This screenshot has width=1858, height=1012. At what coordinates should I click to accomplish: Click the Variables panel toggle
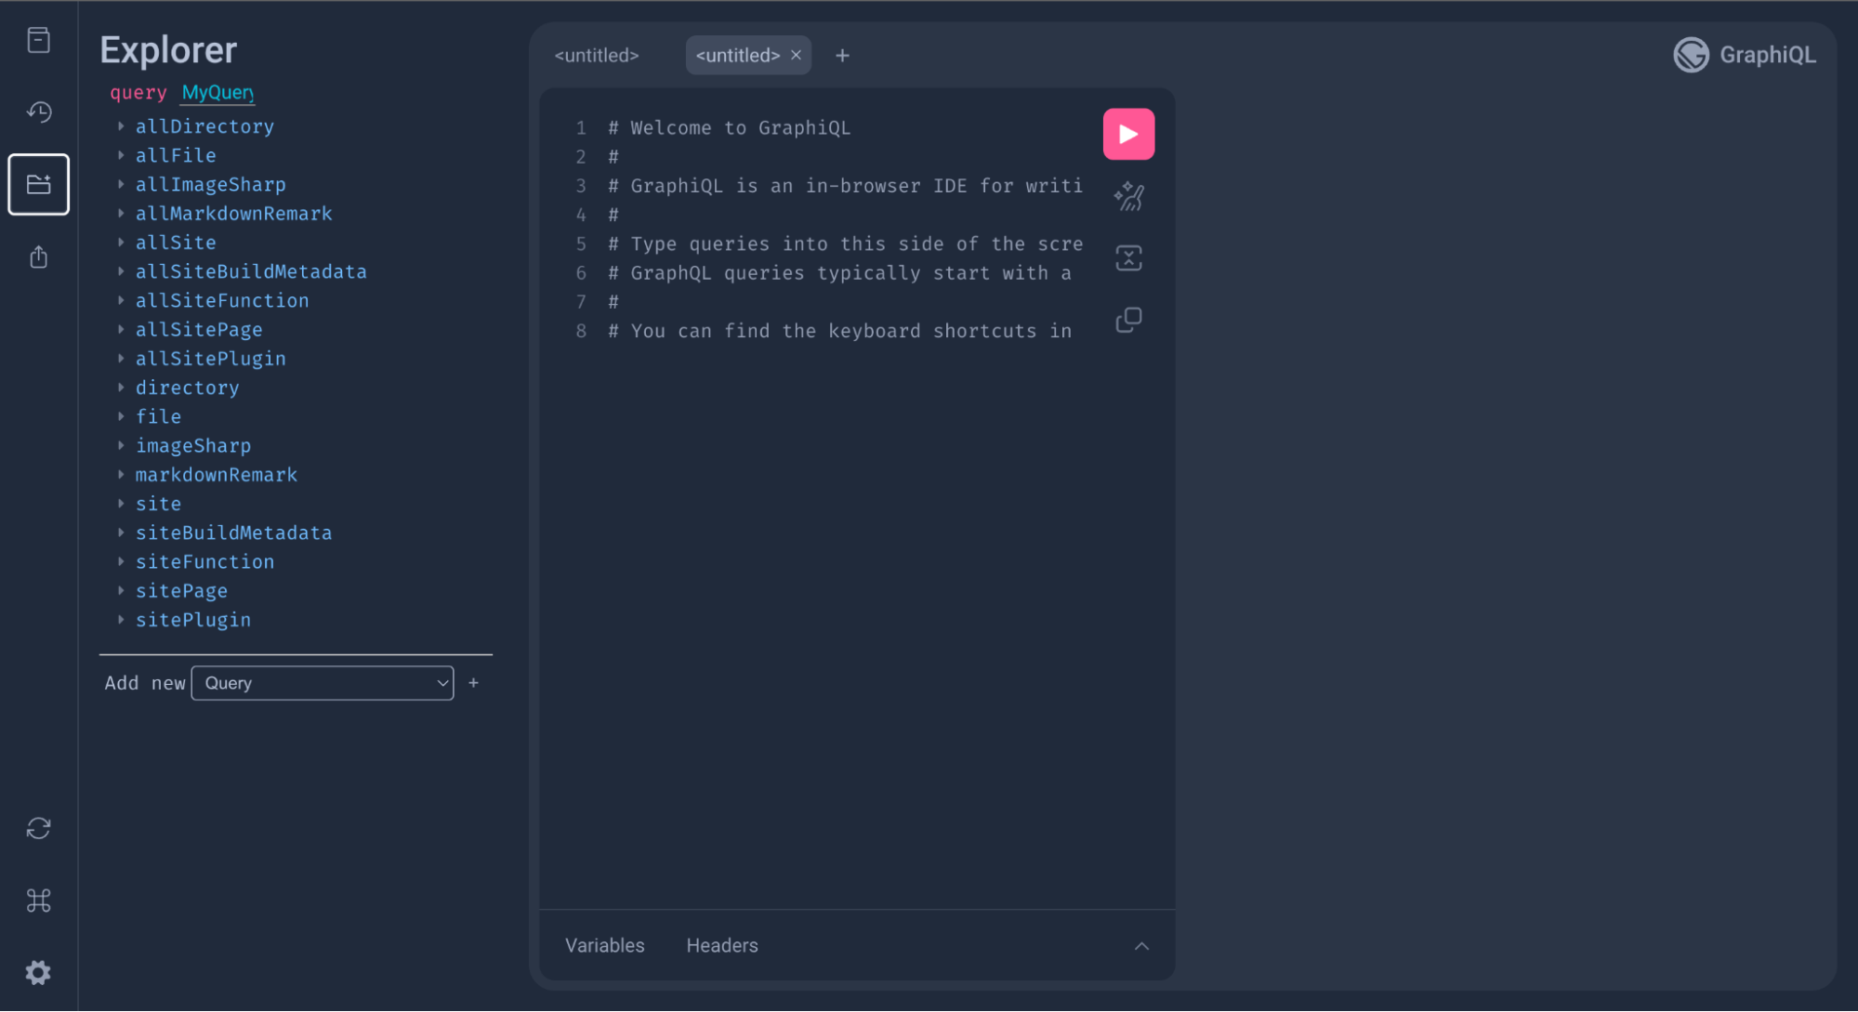click(604, 945)
